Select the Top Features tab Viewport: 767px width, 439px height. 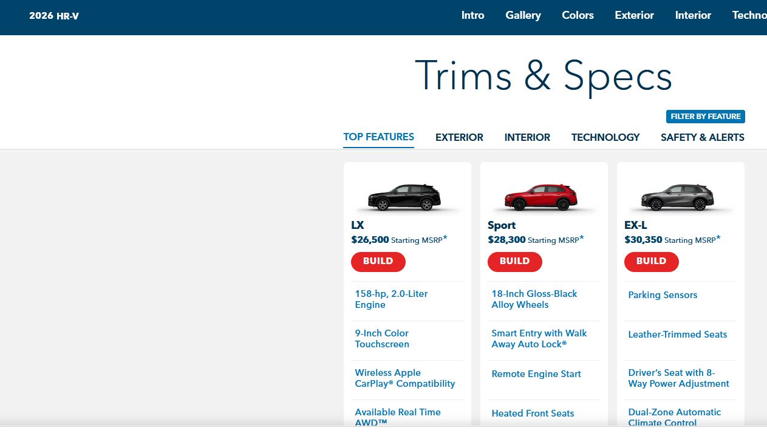tap(378, 137)
